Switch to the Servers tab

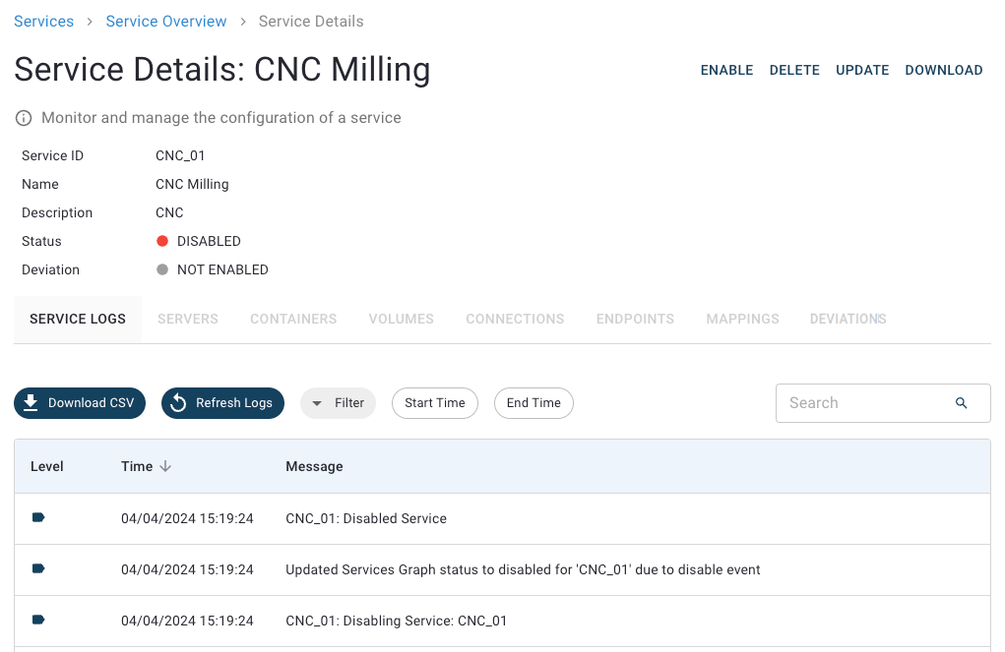coord(188,320)
